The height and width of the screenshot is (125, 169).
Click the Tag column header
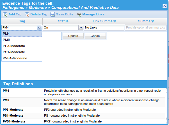coord(22,21)
